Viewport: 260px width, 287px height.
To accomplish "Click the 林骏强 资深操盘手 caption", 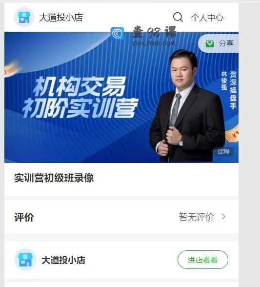I will point(229,90).
